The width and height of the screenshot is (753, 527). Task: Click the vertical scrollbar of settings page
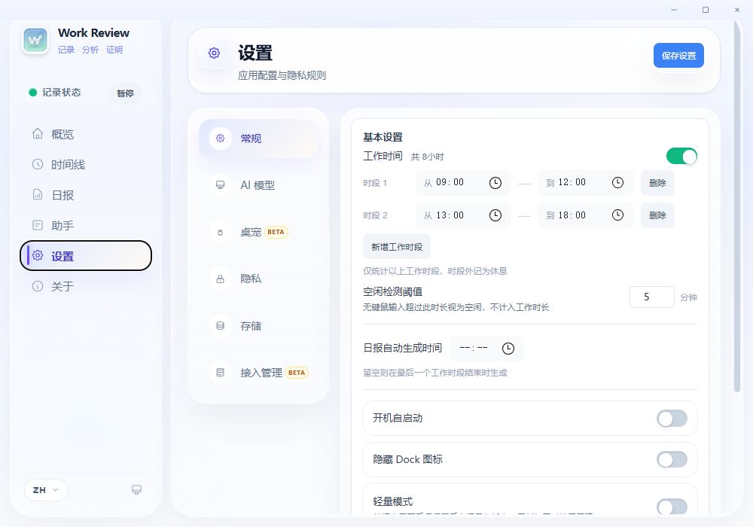737,206
